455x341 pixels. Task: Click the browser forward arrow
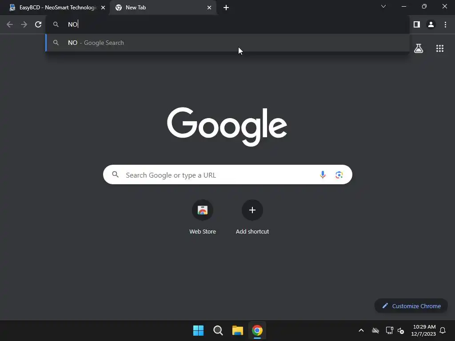tap(24, 25)
